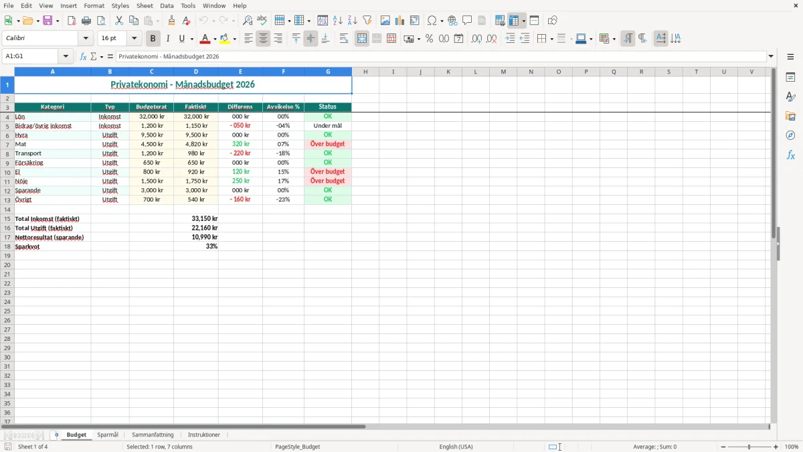Open the Function Wizard fx icon

83,56
